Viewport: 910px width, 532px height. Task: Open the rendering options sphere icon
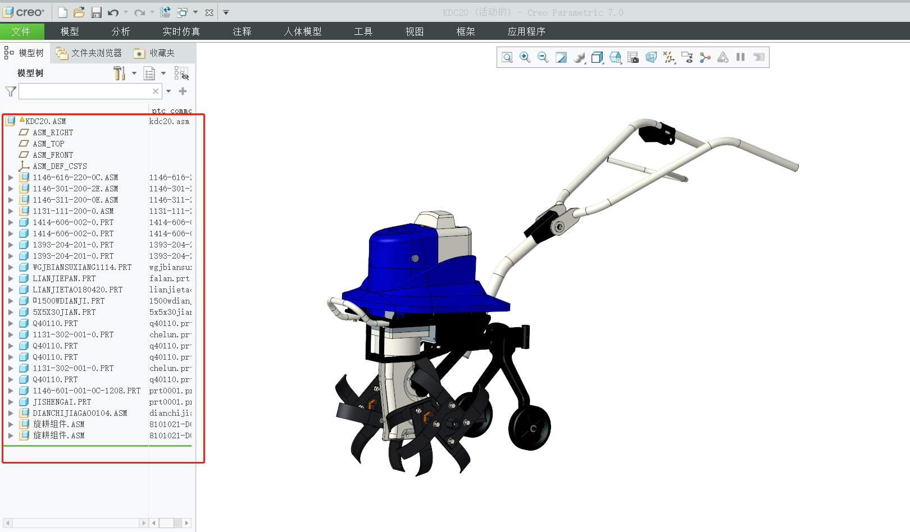tap(579, 57)
